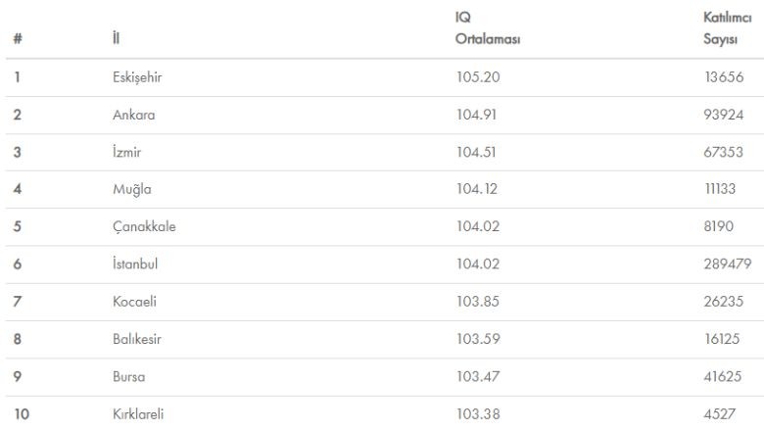The image size is (764, 431).
Task: Select the İzmir city cell
Action: 126,152
